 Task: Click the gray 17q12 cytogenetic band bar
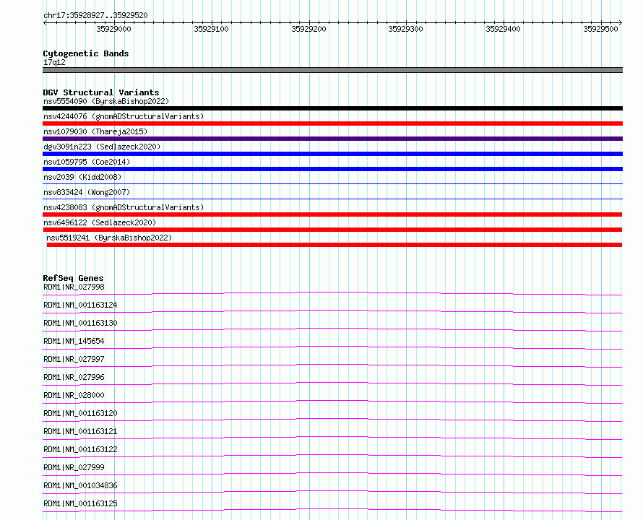pyautogui.click(x=332, y=70)
